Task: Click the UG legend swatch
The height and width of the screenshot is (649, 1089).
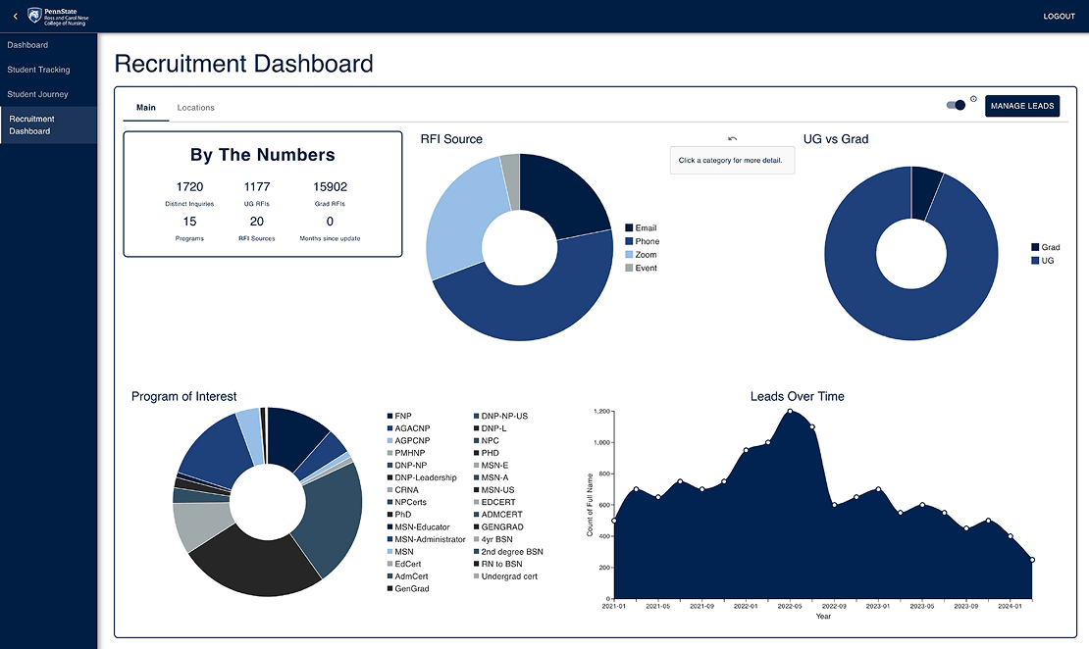Action: [1035, 261]
